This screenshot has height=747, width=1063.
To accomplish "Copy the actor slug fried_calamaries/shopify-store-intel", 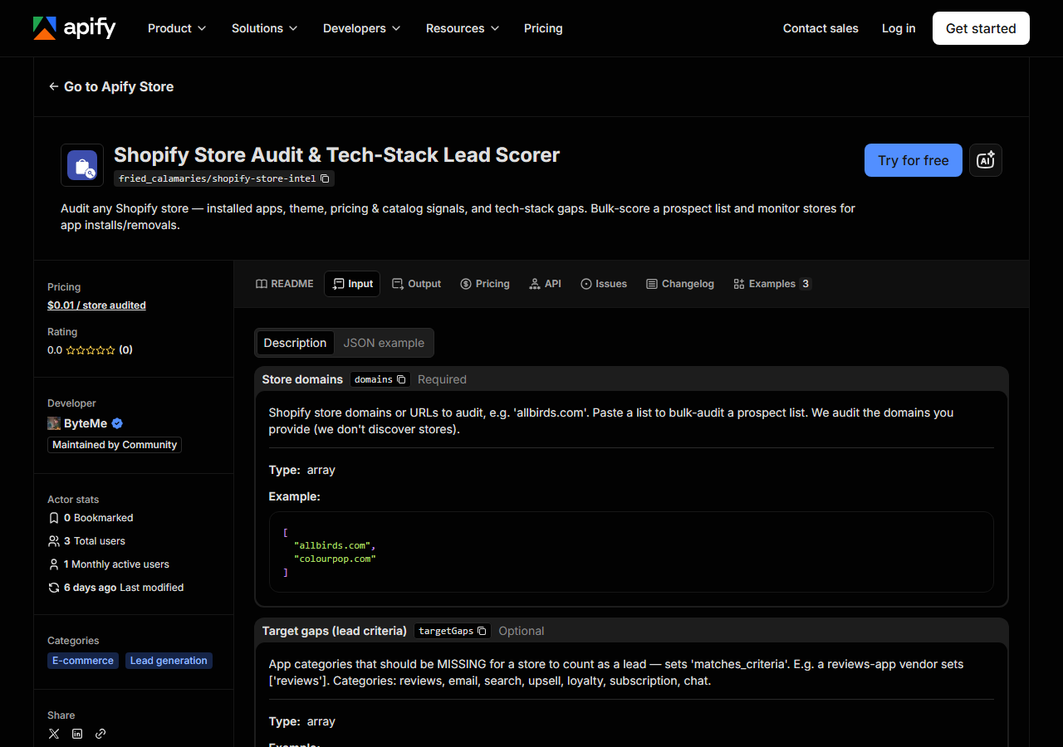I will click(x=325, y=178).
